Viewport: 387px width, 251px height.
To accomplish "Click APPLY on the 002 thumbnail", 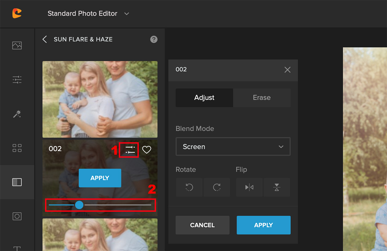I will click(x=100, y=178).
